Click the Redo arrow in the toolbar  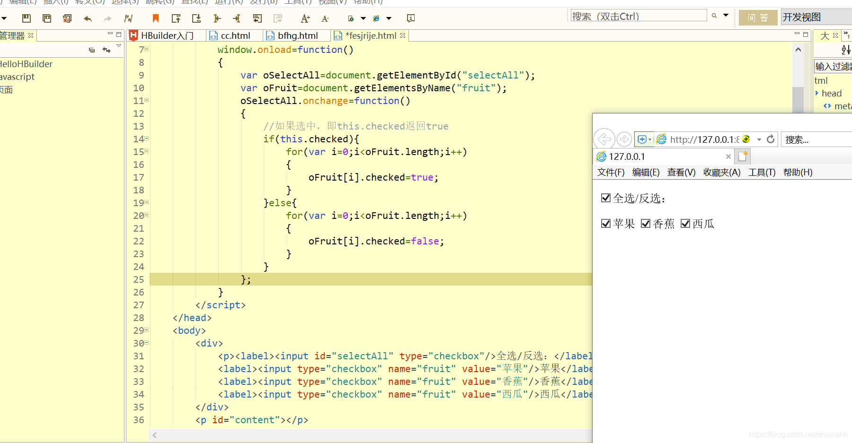coord(107,18)
